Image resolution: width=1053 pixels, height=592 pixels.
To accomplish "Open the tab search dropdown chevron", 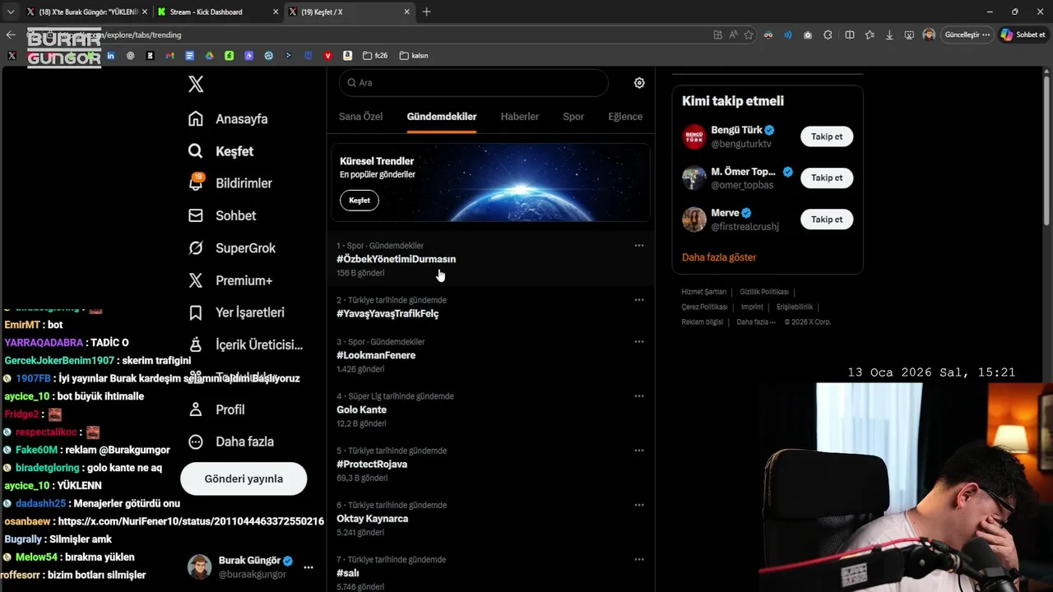I will tap(11, 12).
